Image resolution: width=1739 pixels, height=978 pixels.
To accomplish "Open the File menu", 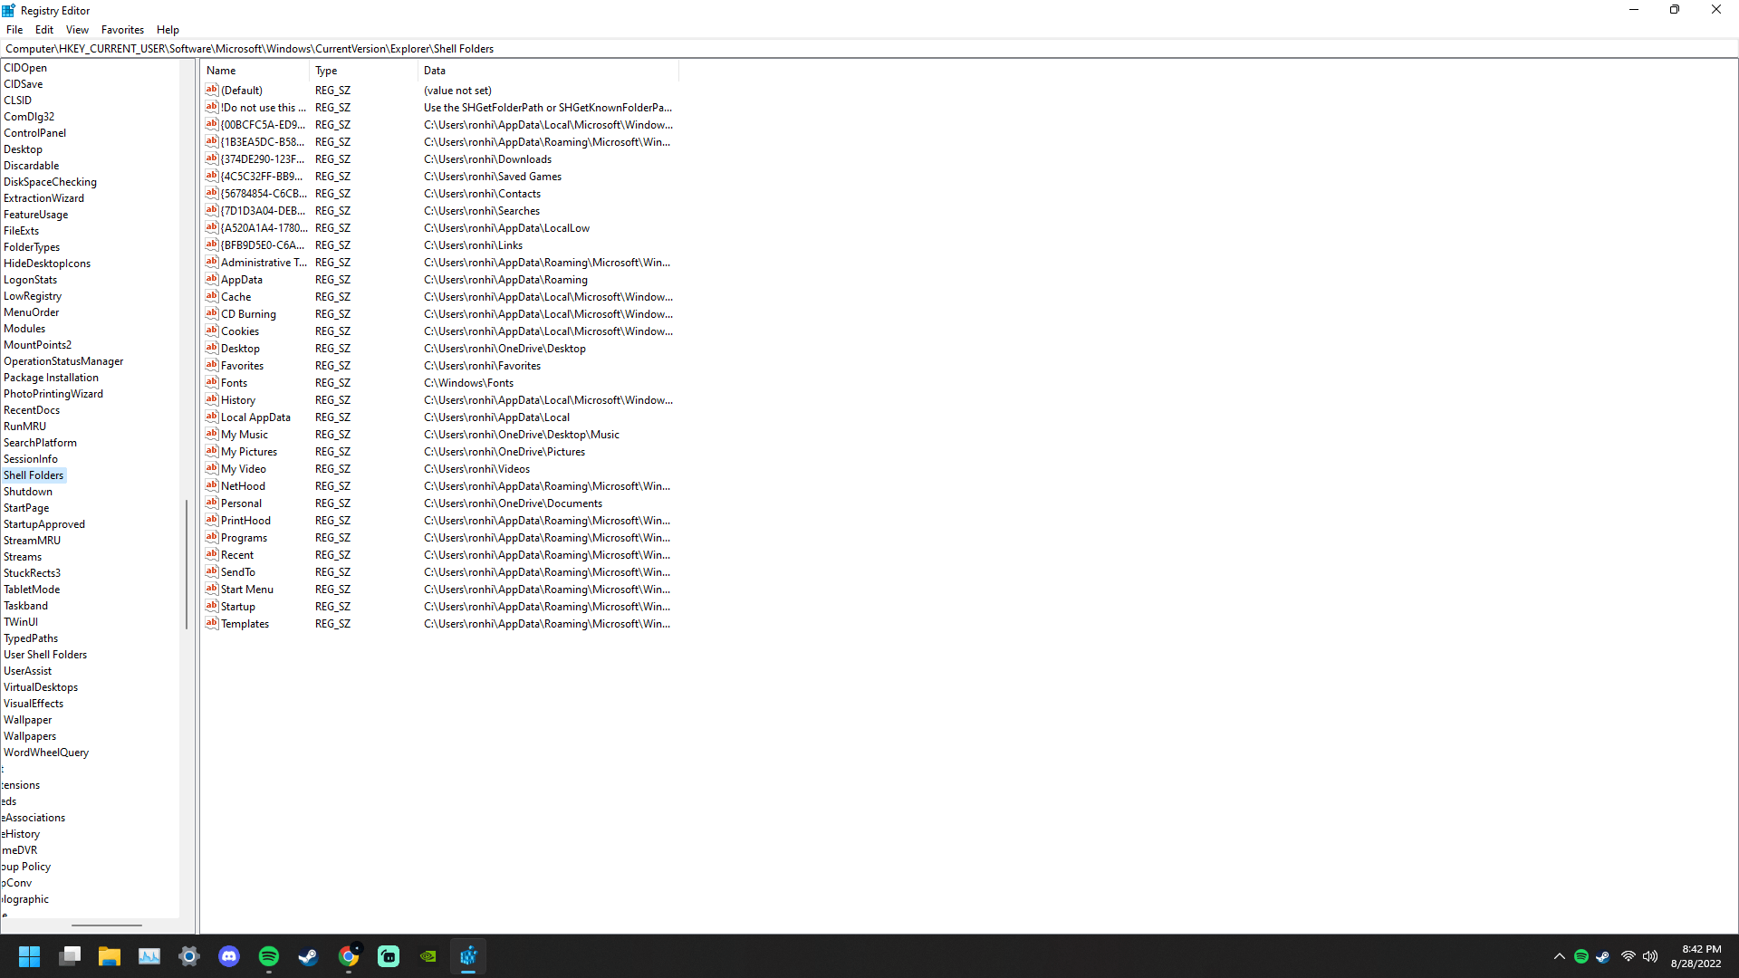I will pos(14,30).
